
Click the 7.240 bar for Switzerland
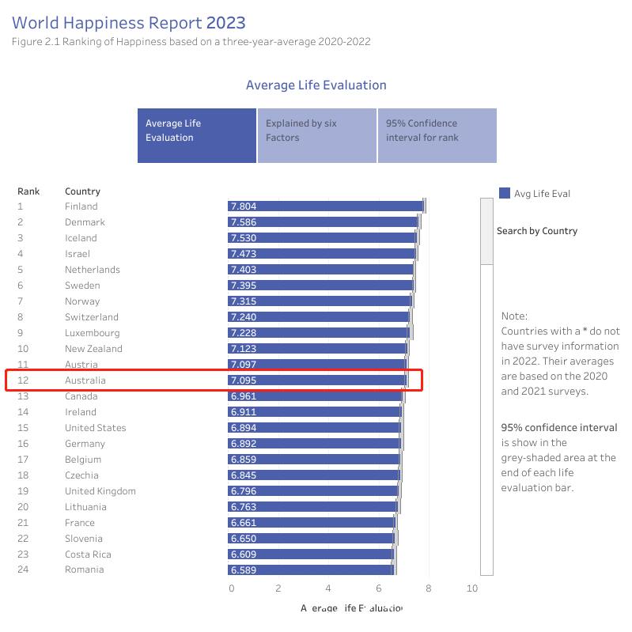click(x=319, y=317)
